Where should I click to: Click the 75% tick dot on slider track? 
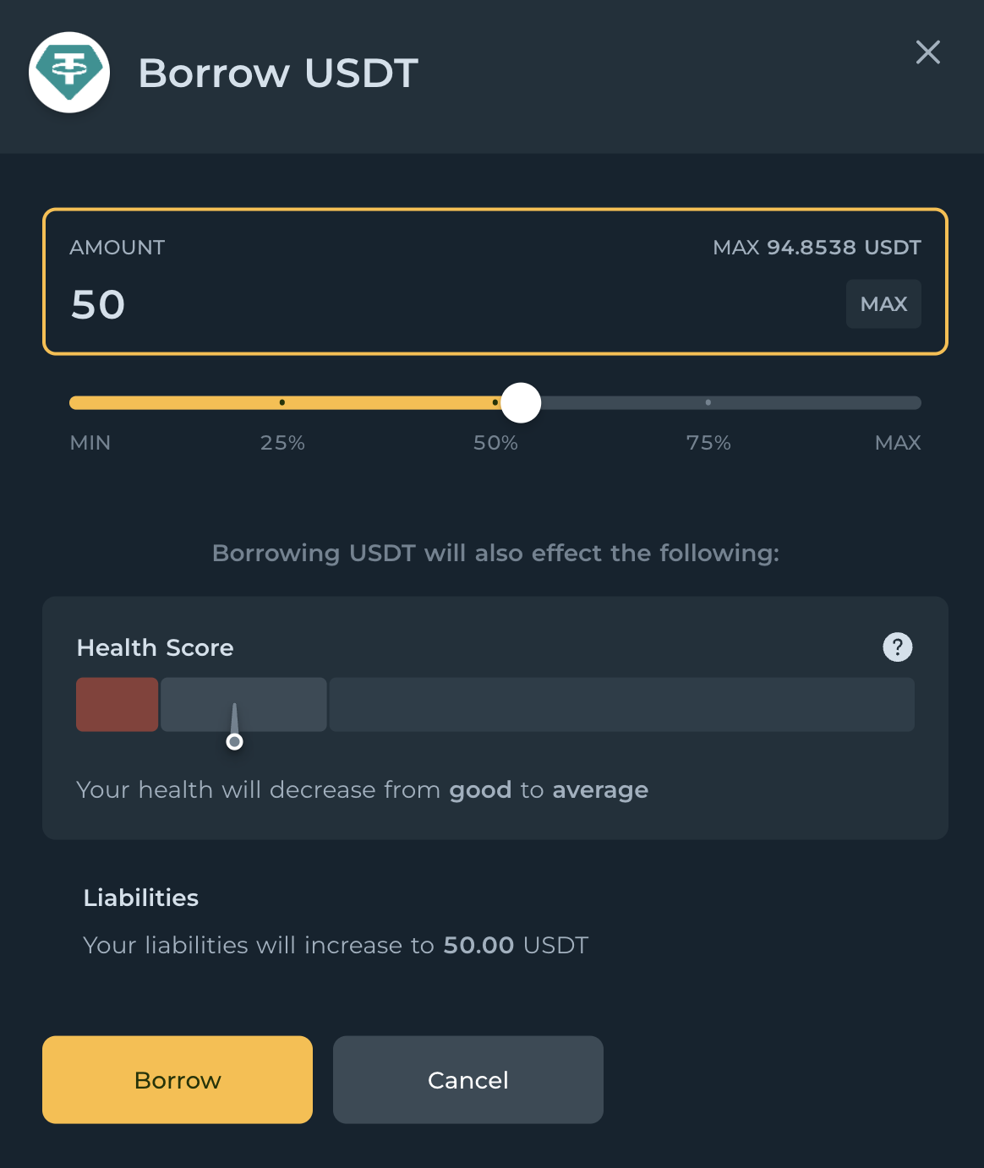point(708,402)
